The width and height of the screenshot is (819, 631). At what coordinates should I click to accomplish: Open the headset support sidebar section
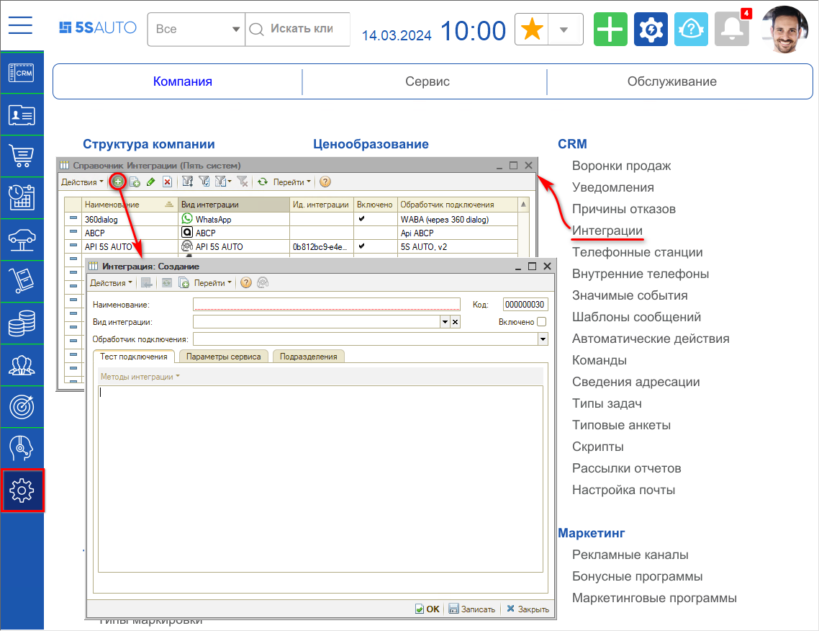coord(22,449)
